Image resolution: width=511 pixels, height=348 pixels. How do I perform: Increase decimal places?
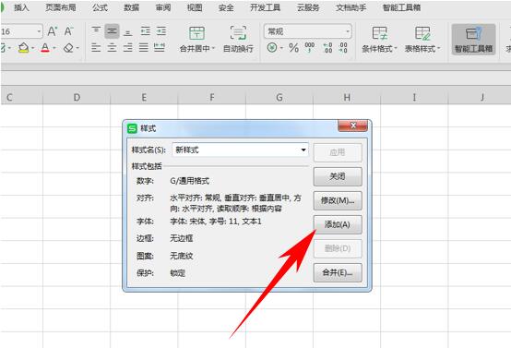coord(327,48)
